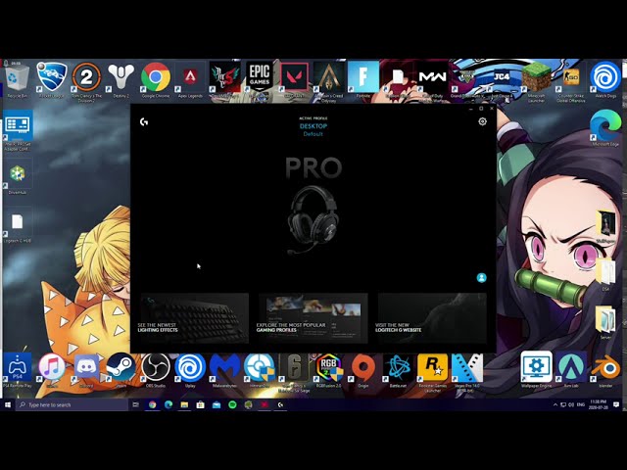627x470 pixels.
Task: Select the Apex Legends desktop shortcut
Action: tap(190, 80)
